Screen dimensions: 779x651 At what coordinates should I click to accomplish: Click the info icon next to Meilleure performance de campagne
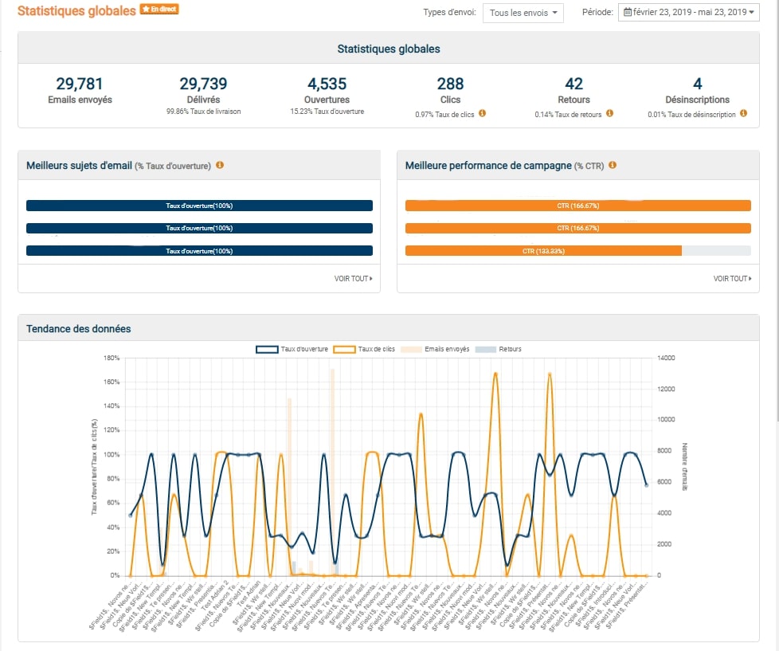pos(612,165)
